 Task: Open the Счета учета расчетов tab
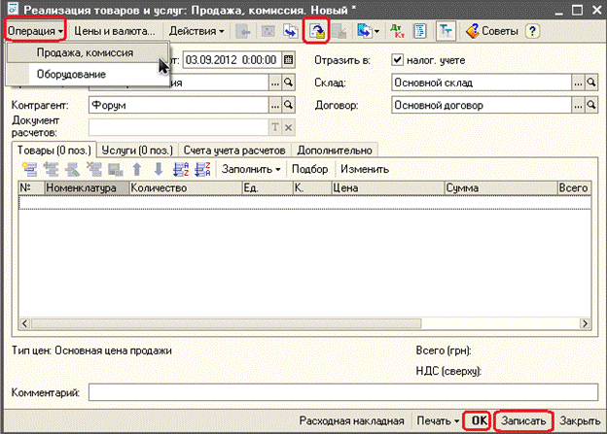pyautogui.click(x=234, y=150)
